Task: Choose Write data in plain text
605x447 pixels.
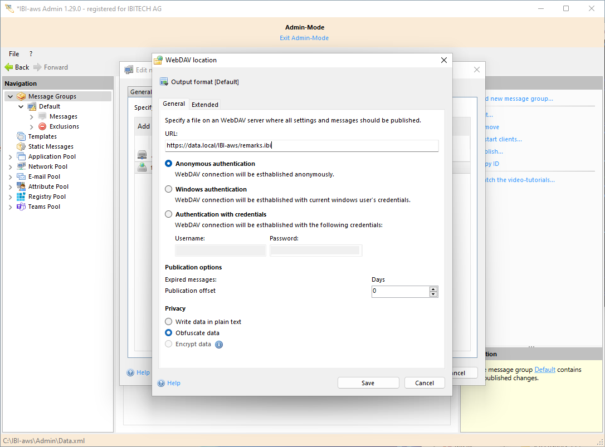Action: click(x=169, y=322)
